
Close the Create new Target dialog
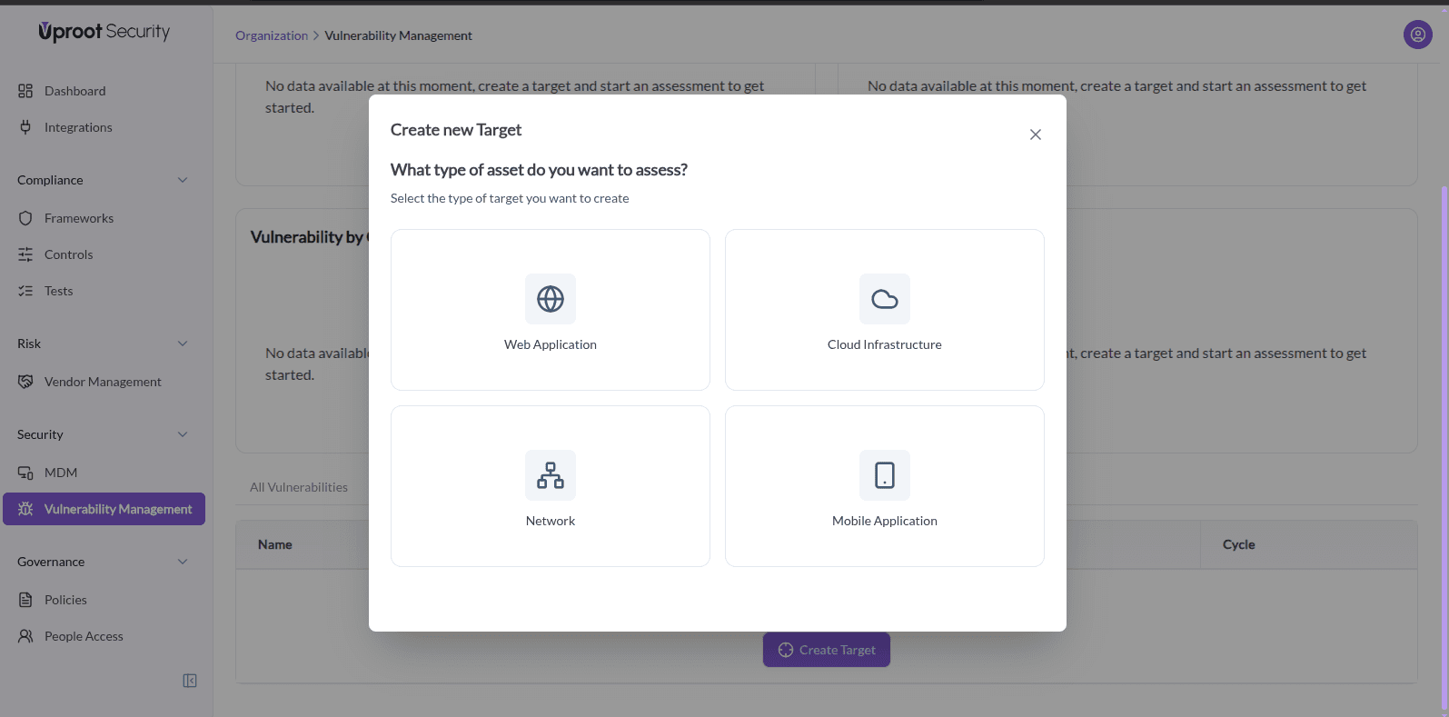pyautogui.click(x=1035, y=134)
